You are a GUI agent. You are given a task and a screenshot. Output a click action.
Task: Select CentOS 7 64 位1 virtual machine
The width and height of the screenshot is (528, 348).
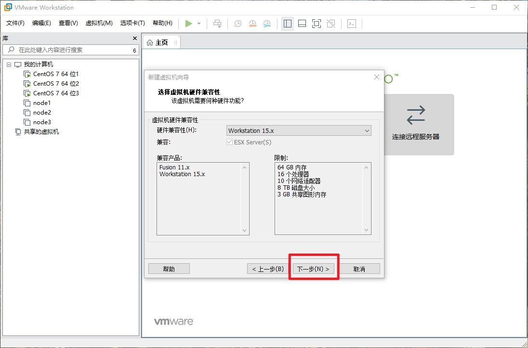(x=56, y=74)
